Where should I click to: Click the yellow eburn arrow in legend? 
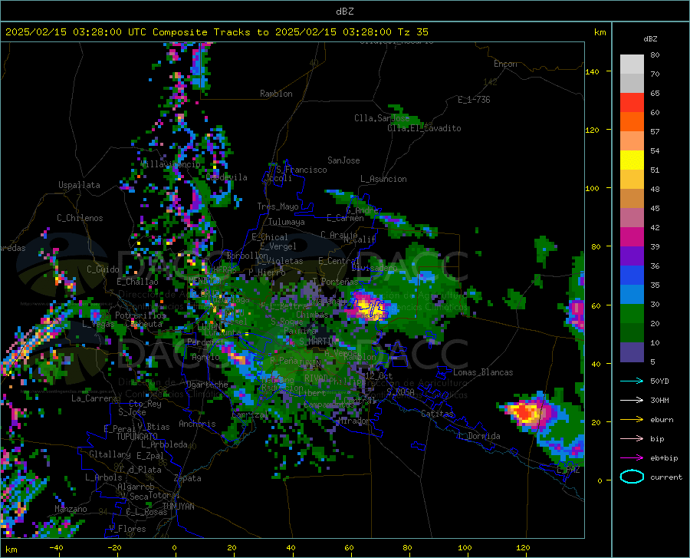pyautogui.click(x=632, y=419)
